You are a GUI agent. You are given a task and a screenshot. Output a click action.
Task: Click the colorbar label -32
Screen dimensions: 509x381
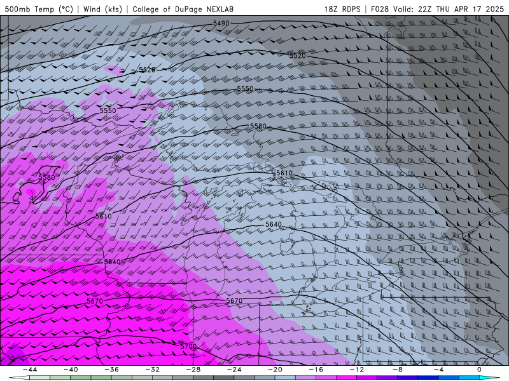(152, 370)
